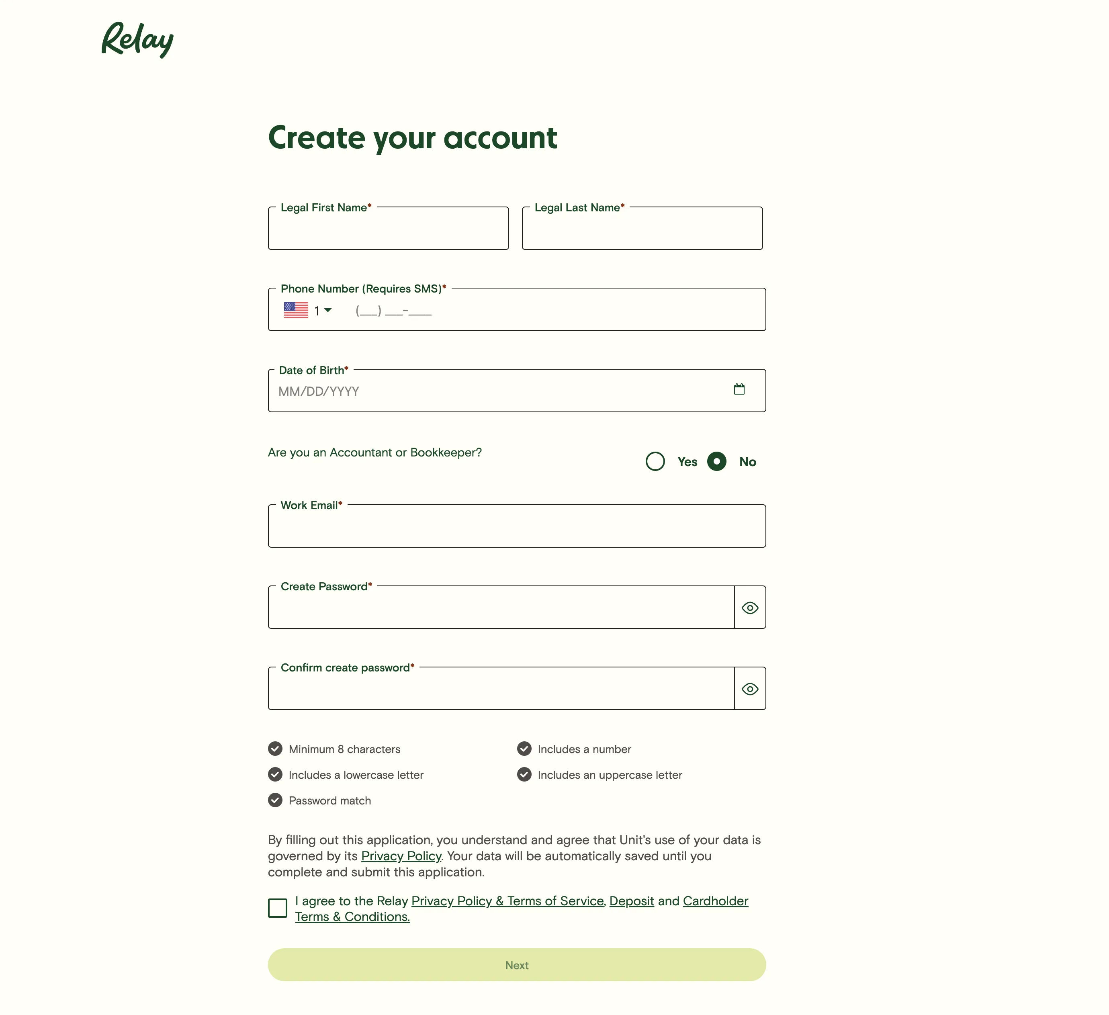Click the Legal First Name field
This screenshot has width=1109, height=1015.
click(388, 229)
